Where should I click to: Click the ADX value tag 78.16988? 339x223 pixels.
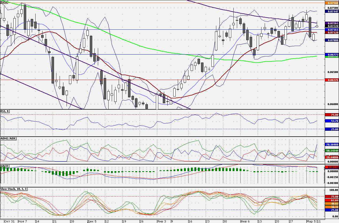(332, 144)
